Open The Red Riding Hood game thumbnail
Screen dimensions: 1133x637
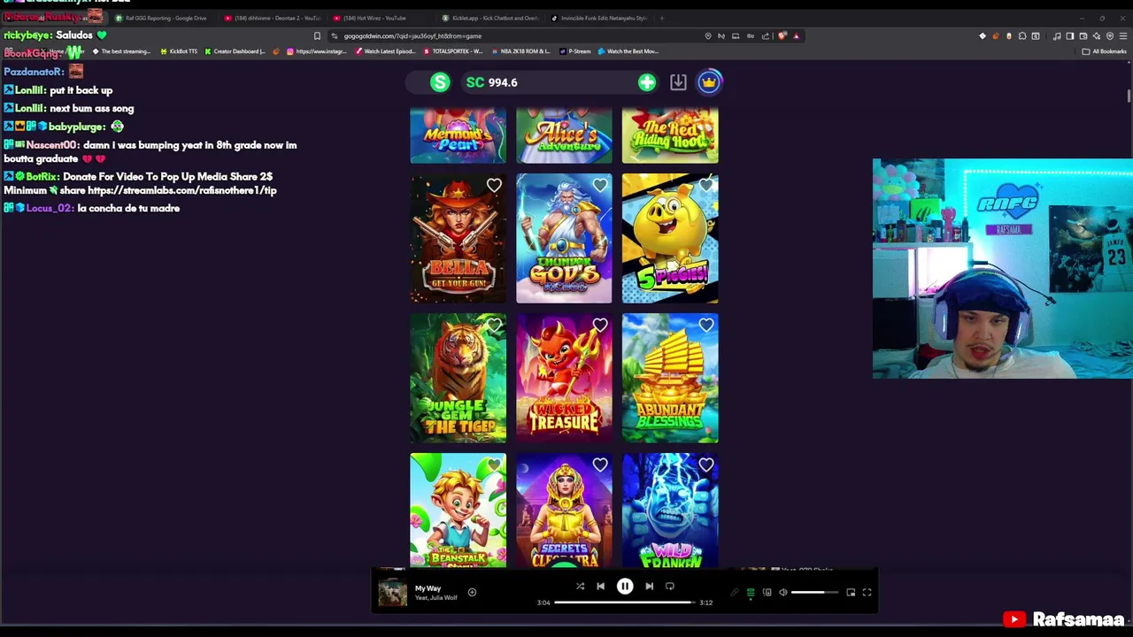tap(670, 136)
